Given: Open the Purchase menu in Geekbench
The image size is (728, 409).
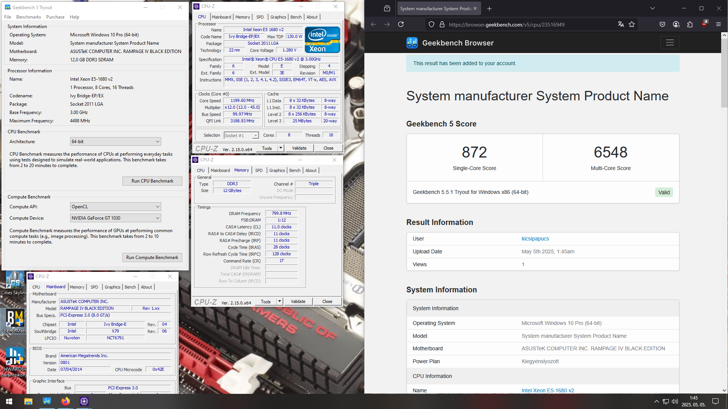Looking at the screenshot, I should pyautogui.click(x=55, y=17).
